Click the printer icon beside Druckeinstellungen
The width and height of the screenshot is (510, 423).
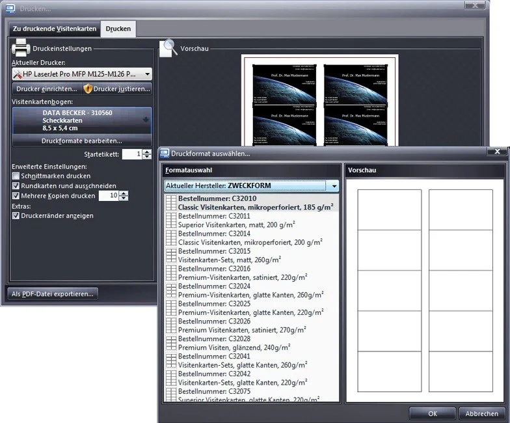click(21, 48)
